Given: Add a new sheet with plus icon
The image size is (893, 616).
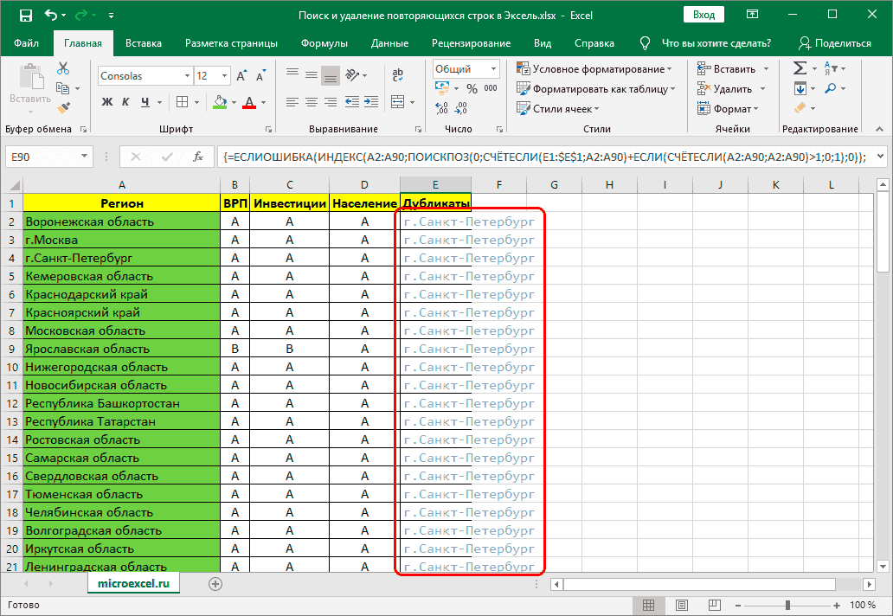Looking at the screenshot, I should (x=215, y=584).
